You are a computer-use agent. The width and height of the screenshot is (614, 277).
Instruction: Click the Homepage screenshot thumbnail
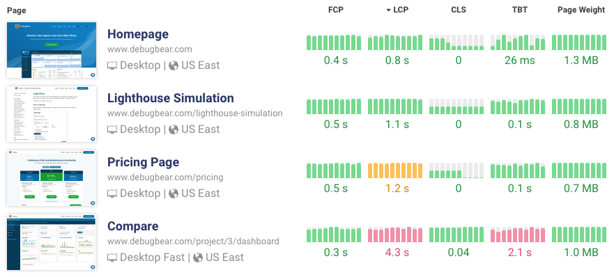[52, 50]
